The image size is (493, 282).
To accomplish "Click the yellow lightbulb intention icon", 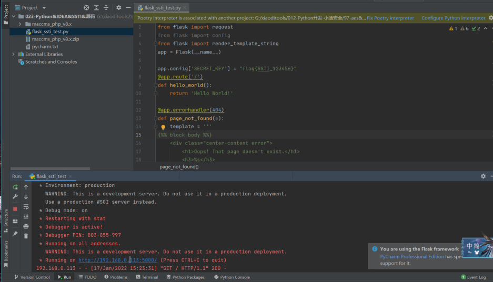I will [x=163, y=127].
